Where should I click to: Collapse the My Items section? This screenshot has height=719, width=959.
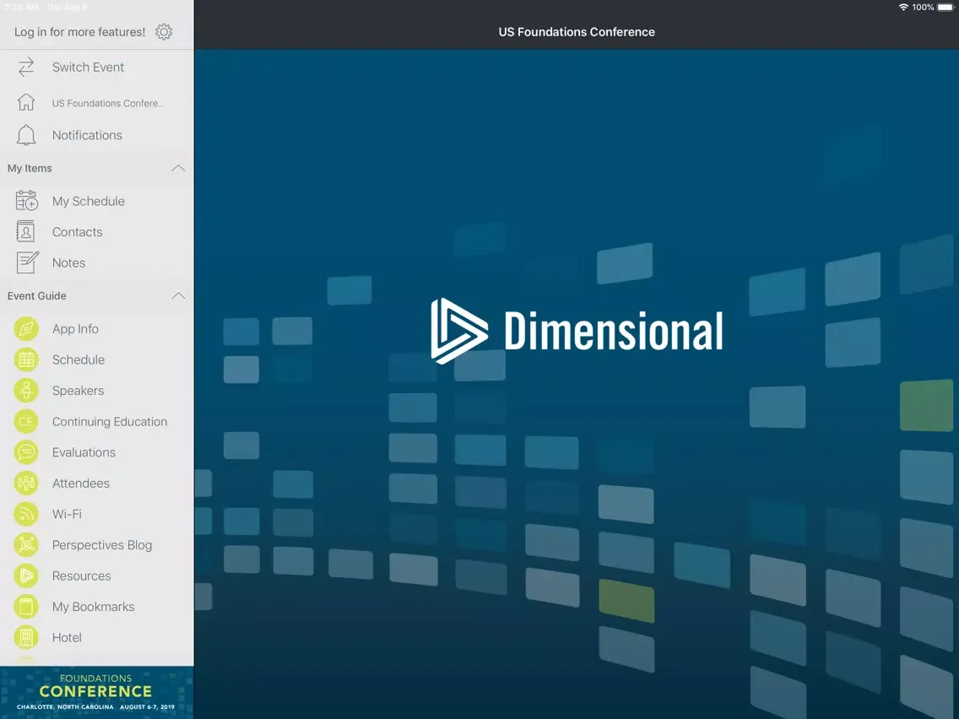pos(178,168)
